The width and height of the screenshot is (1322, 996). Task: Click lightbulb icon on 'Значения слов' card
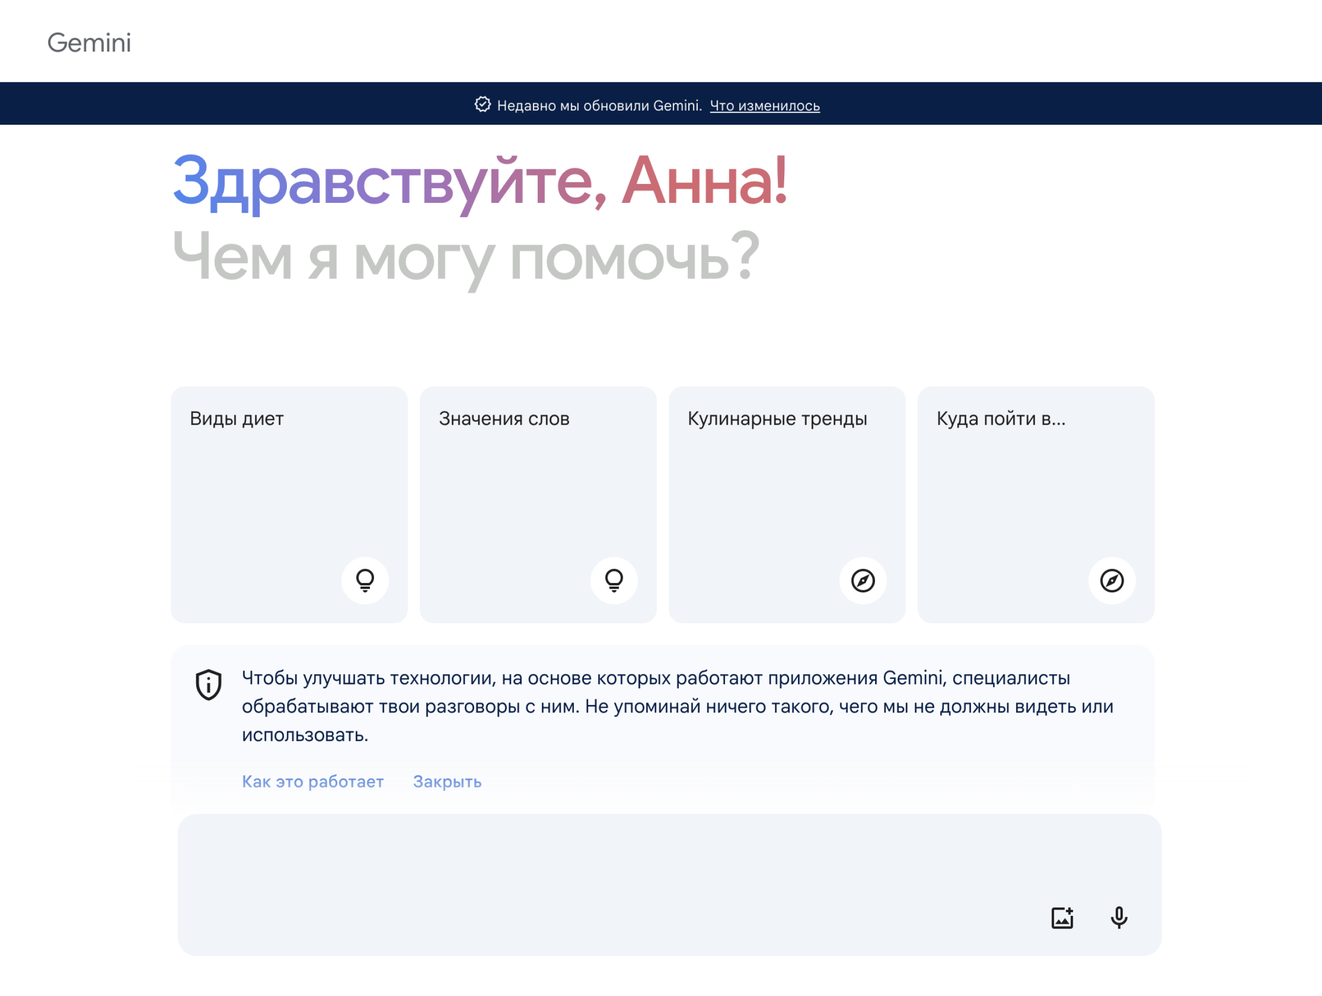click(614, 580)
